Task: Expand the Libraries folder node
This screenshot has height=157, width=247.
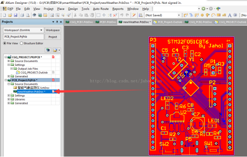Action: tap(9, 99)
